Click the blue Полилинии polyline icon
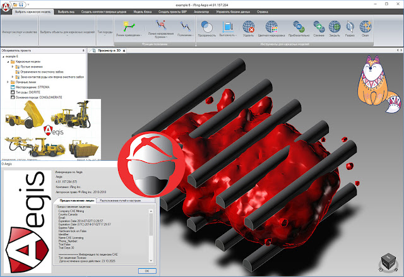This screenshot has height=277, width=404. pyautogui.click(x=185, y=27)
